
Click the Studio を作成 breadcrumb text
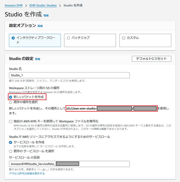73,5
